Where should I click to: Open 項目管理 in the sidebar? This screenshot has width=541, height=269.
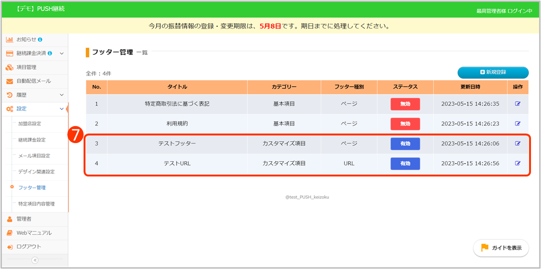[x=26, y=67]
